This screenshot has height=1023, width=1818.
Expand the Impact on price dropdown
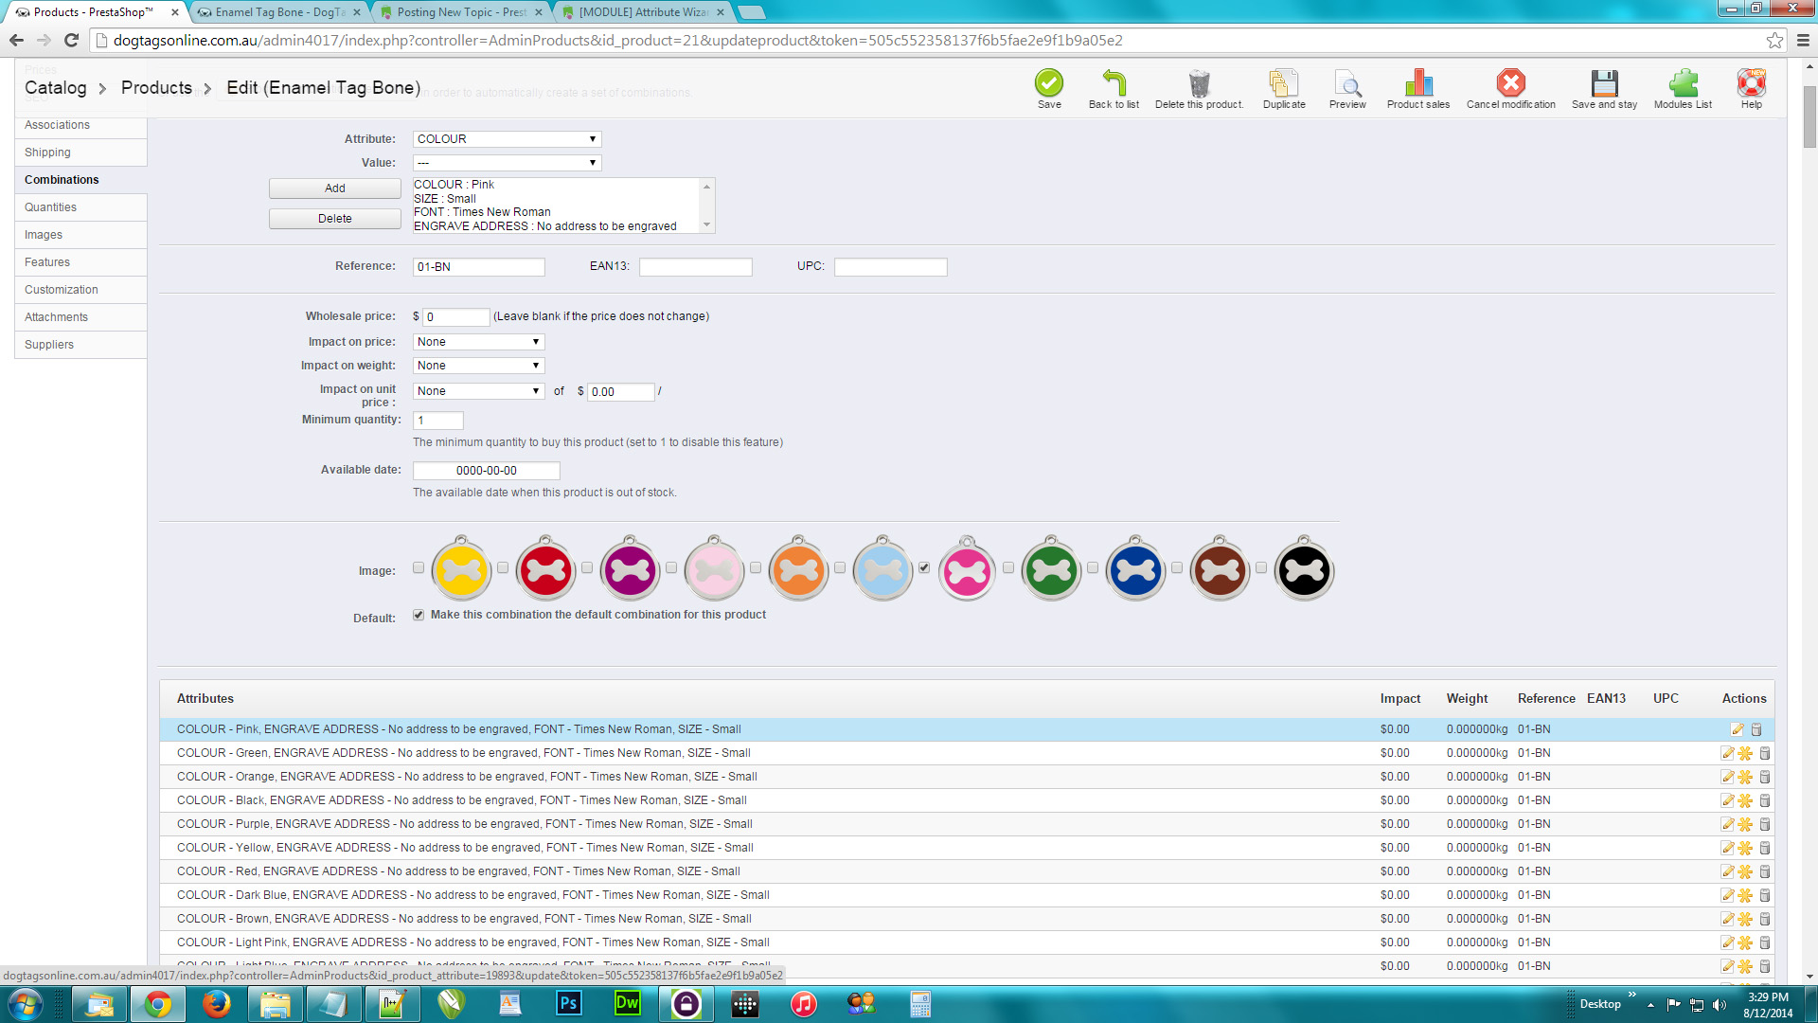pyautogui.click(x=478, y=342)
